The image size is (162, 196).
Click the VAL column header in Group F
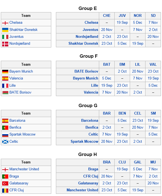point(153,65)
